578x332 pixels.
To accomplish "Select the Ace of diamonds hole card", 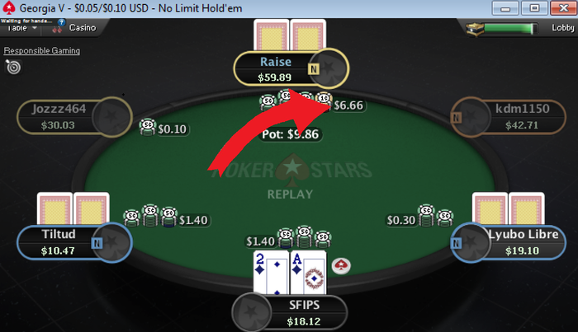I will tap(308, 273).
